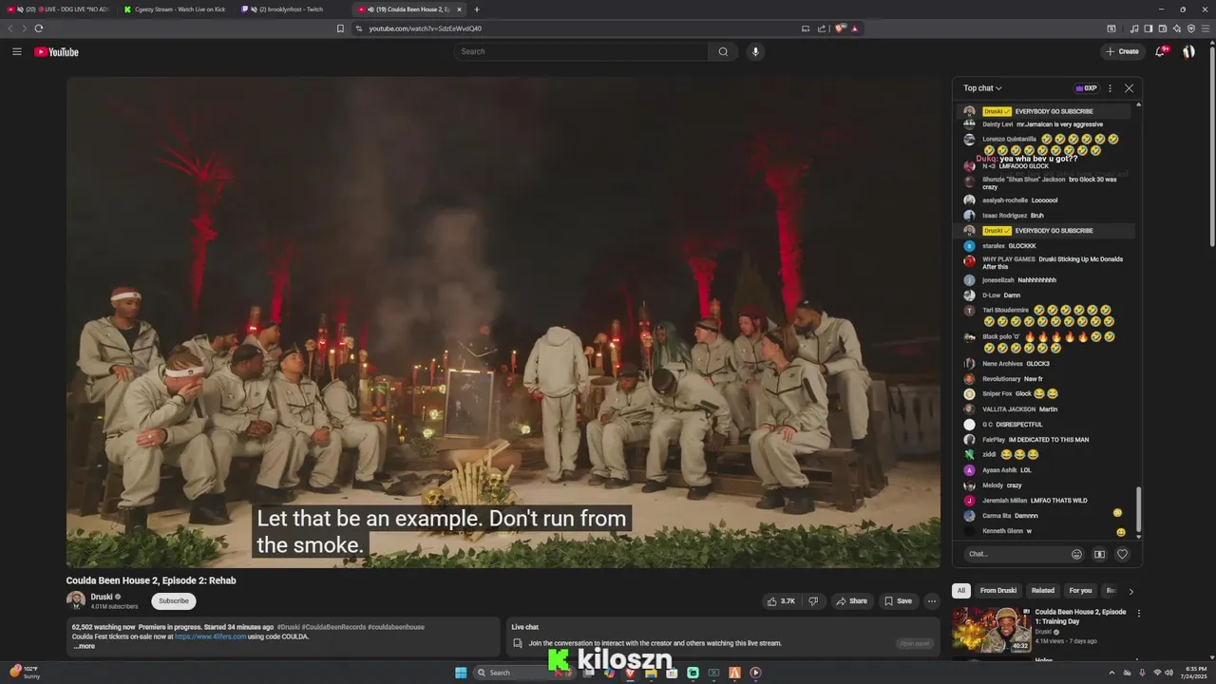
Task: Open the 4lifers.com tickets link
Action: point(211,636)
